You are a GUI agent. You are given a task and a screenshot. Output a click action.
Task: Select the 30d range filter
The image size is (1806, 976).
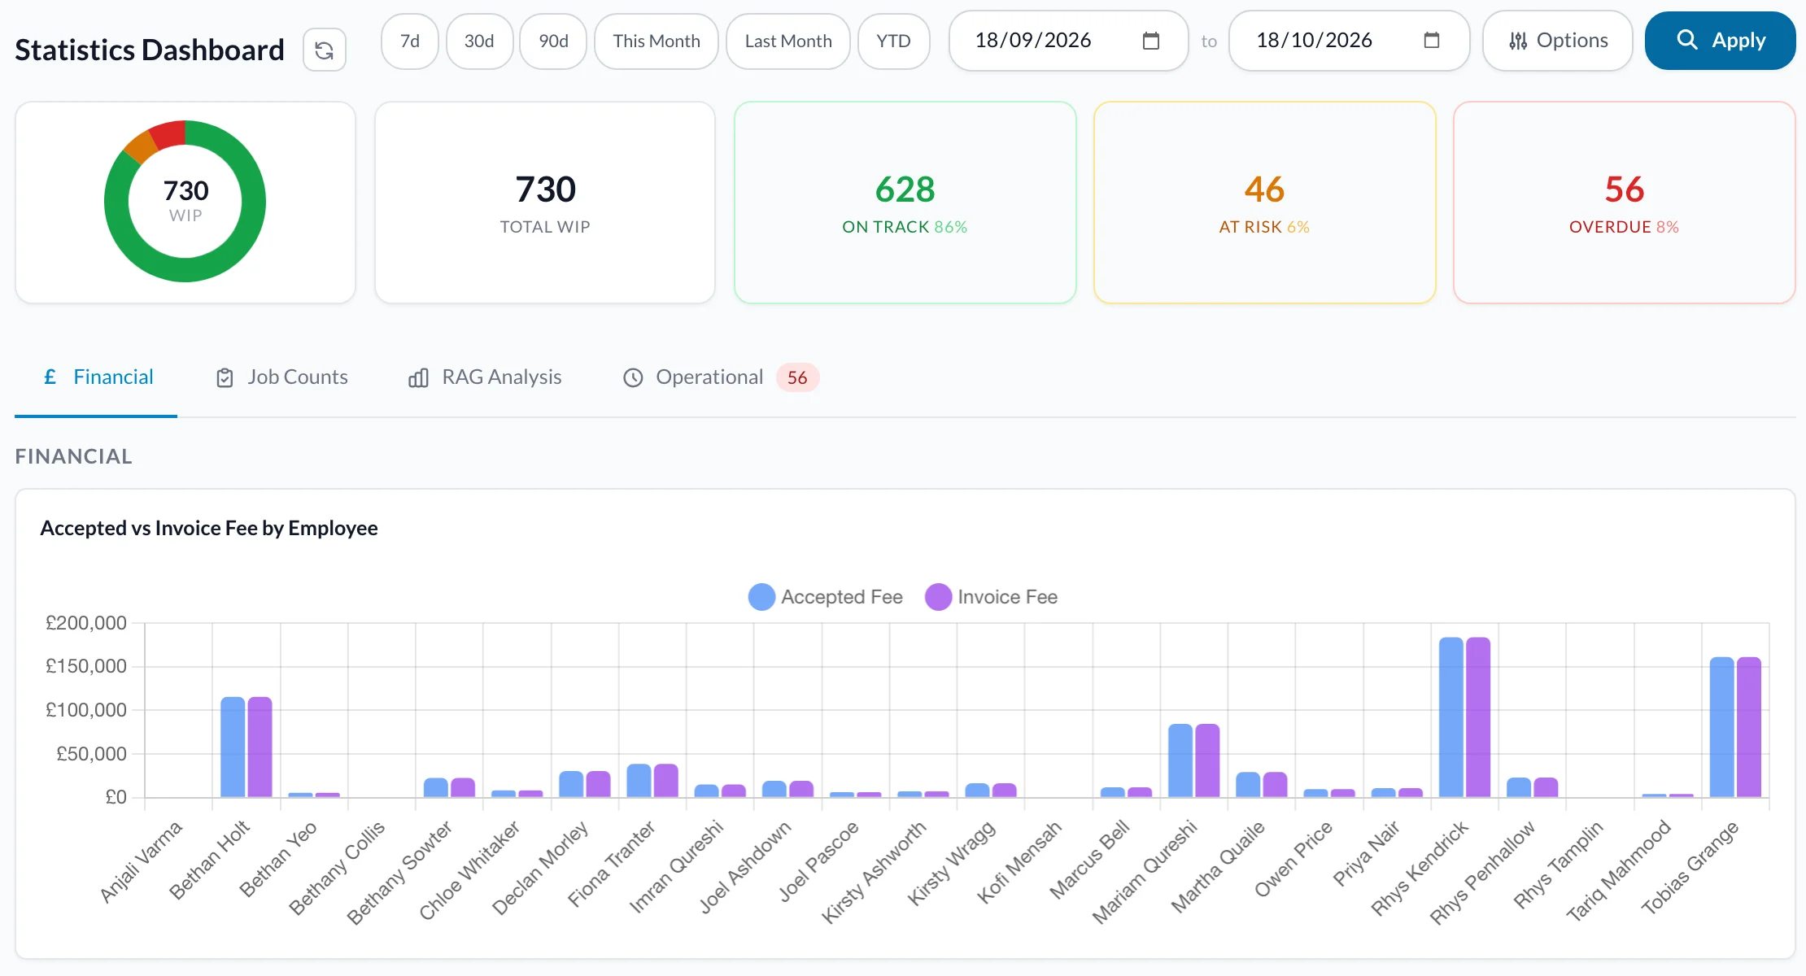tap(479, 41)
